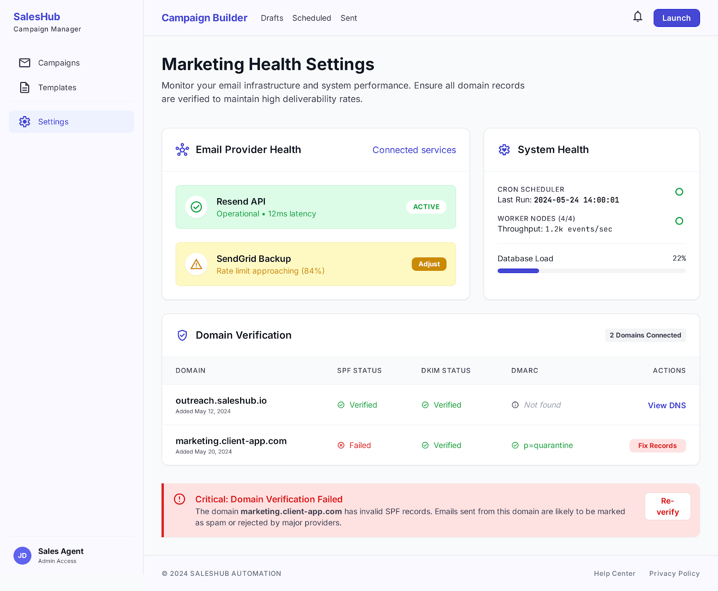Viewport: 718px width, 591px height.
Task: Click the Marketing Health Settings heading
Action: pos(268,64)
